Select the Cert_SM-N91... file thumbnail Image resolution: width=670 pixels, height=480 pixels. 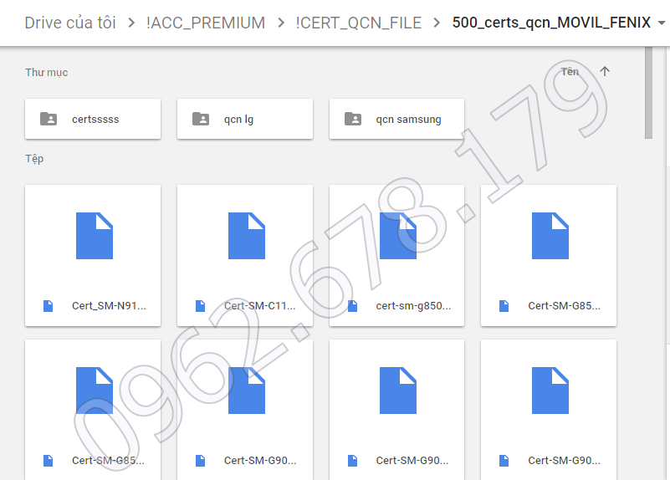(x=93, y=255)
